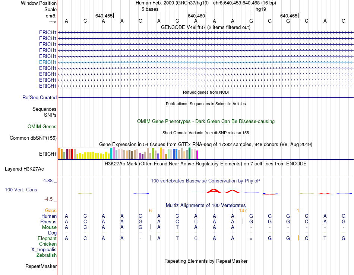This screenshot has width=354, height=275.
Task: Click the "Sequences SNPs" track label
Action: click(44, 112)
